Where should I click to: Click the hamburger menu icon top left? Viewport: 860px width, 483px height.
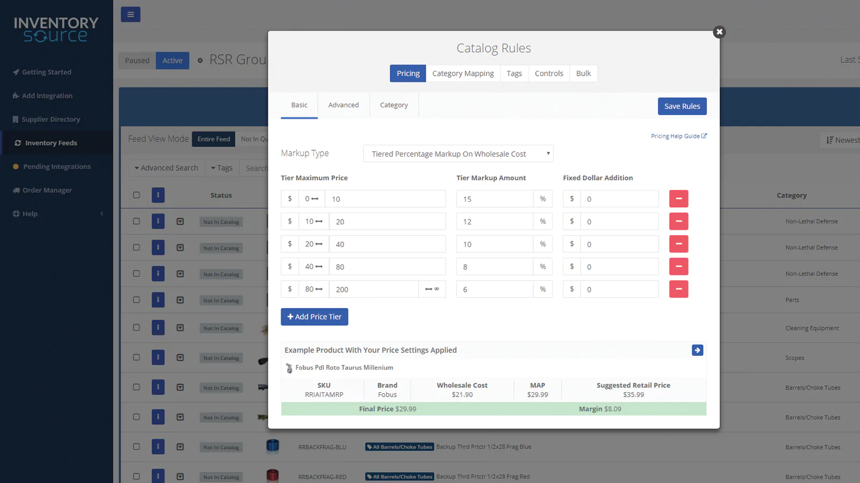point(131,14)
